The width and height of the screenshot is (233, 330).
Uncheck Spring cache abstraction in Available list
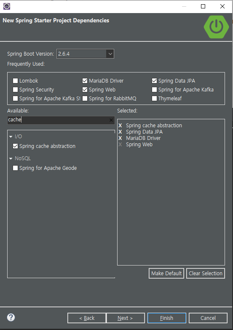(x=15, y=146)
